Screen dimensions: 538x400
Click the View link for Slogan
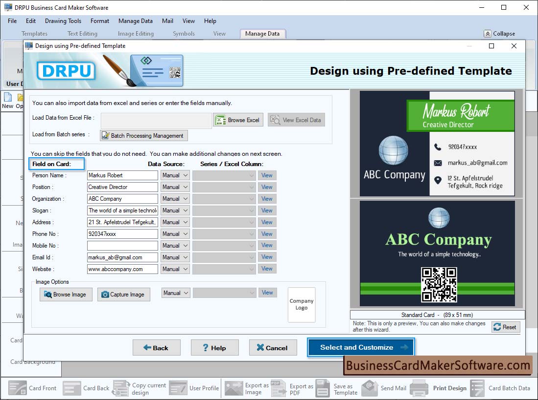click(267, 211)
